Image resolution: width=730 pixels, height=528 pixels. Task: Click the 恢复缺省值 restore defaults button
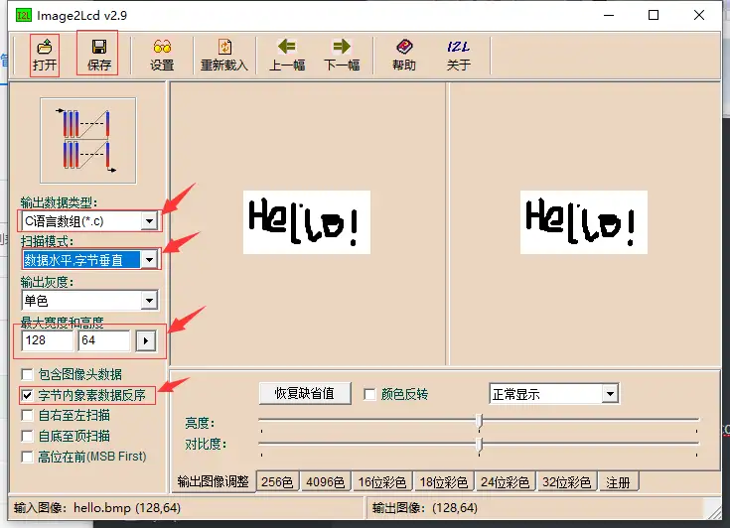pos(304,394)
